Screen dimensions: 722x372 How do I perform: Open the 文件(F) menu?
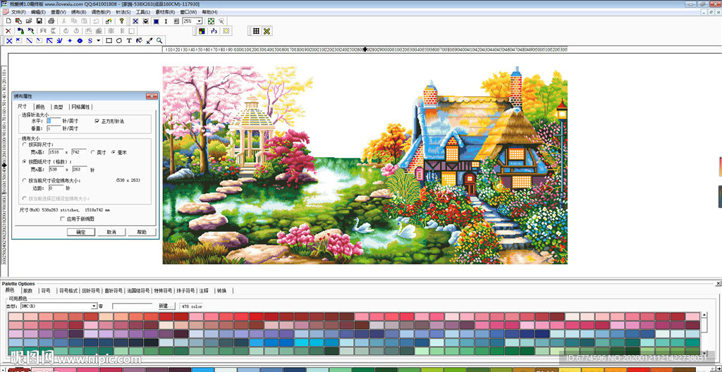point(18,12)
